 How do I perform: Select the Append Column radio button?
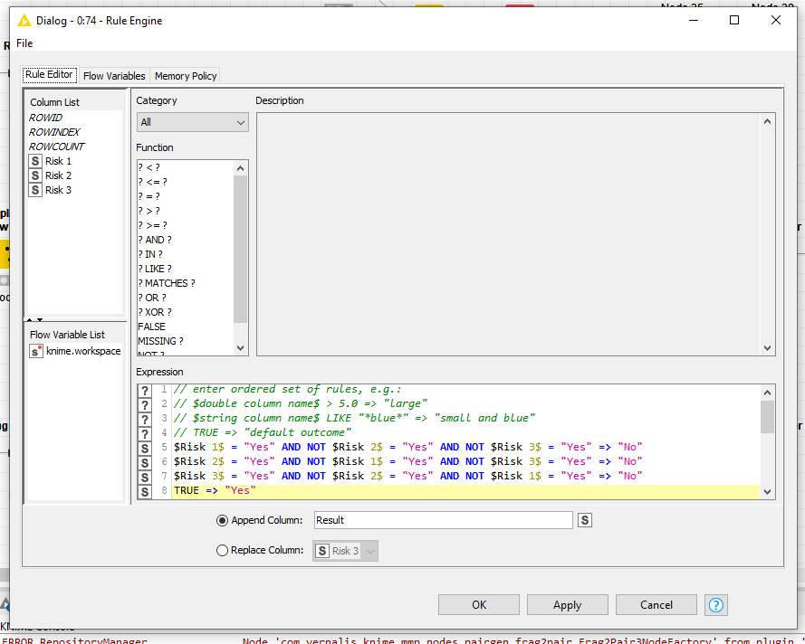[222, 520]
